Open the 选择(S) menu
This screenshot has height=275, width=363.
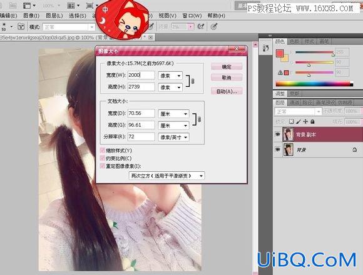(78, 16)
